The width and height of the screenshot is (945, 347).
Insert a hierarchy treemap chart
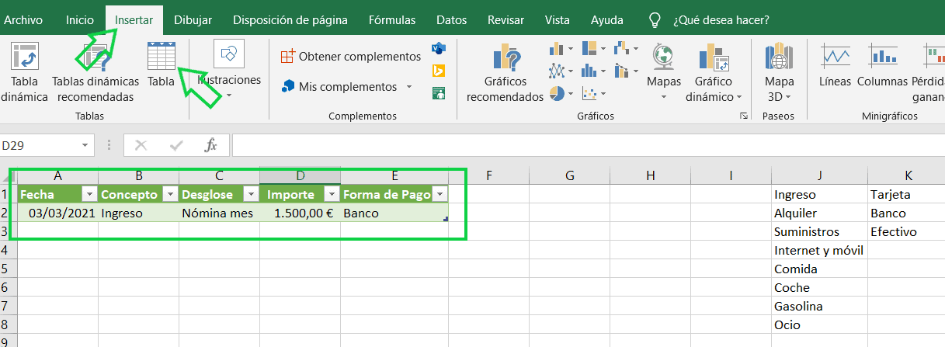594,49
